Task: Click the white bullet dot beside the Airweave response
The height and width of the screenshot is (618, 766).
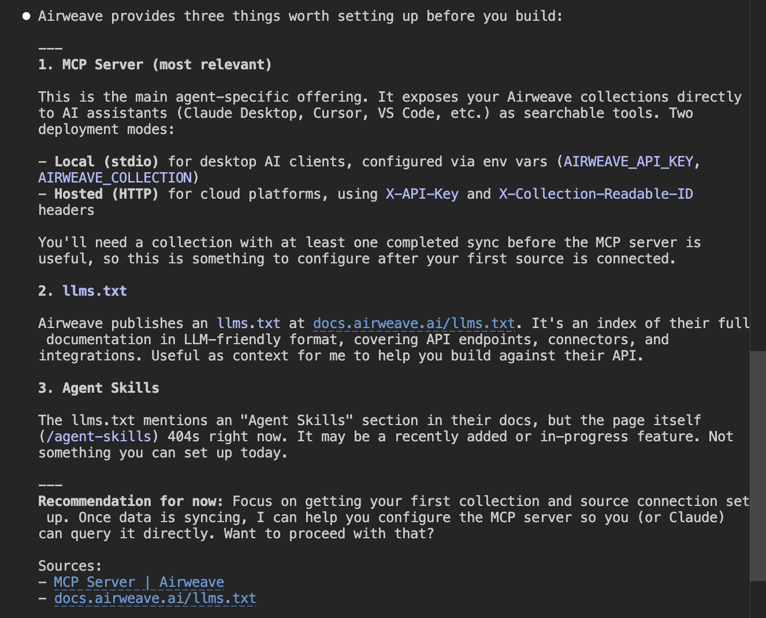Action: pos(26,16)
